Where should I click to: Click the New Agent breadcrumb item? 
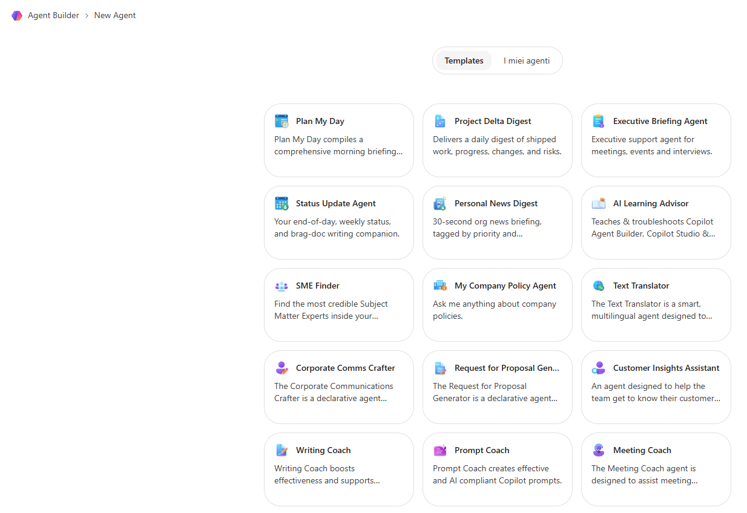115,16
